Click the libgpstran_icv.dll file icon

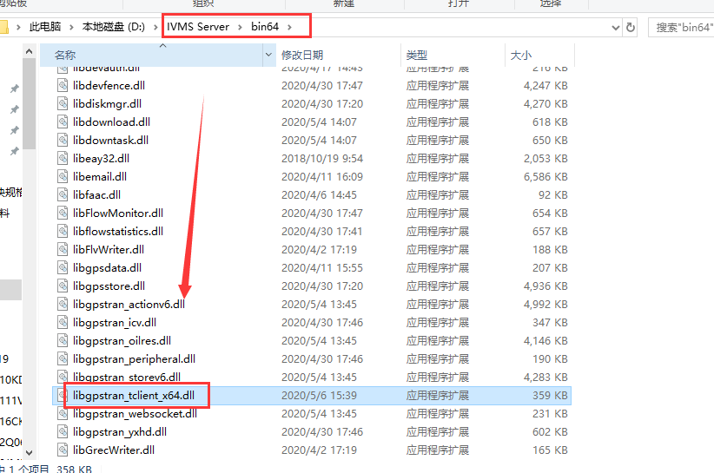(63, 322)
